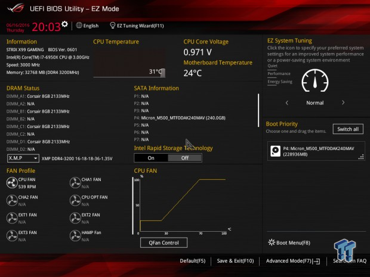Click the EXT1 FAN fan icon
The image size is (370, 277).
[12, 218]
